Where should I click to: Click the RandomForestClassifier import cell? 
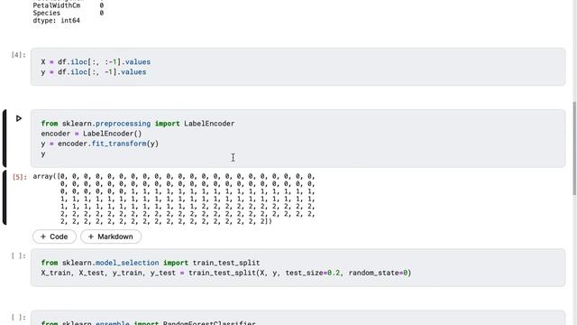298,318
